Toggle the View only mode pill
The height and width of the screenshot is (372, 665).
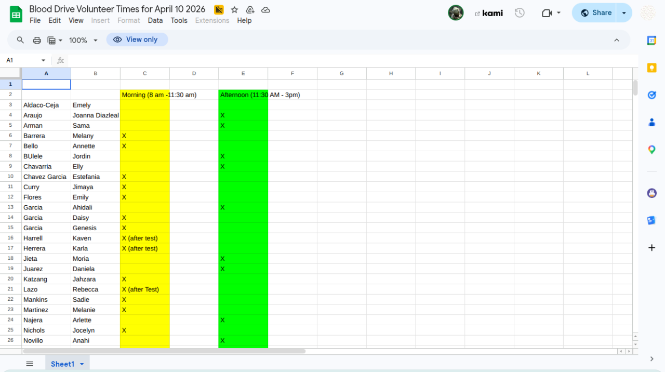137,39
